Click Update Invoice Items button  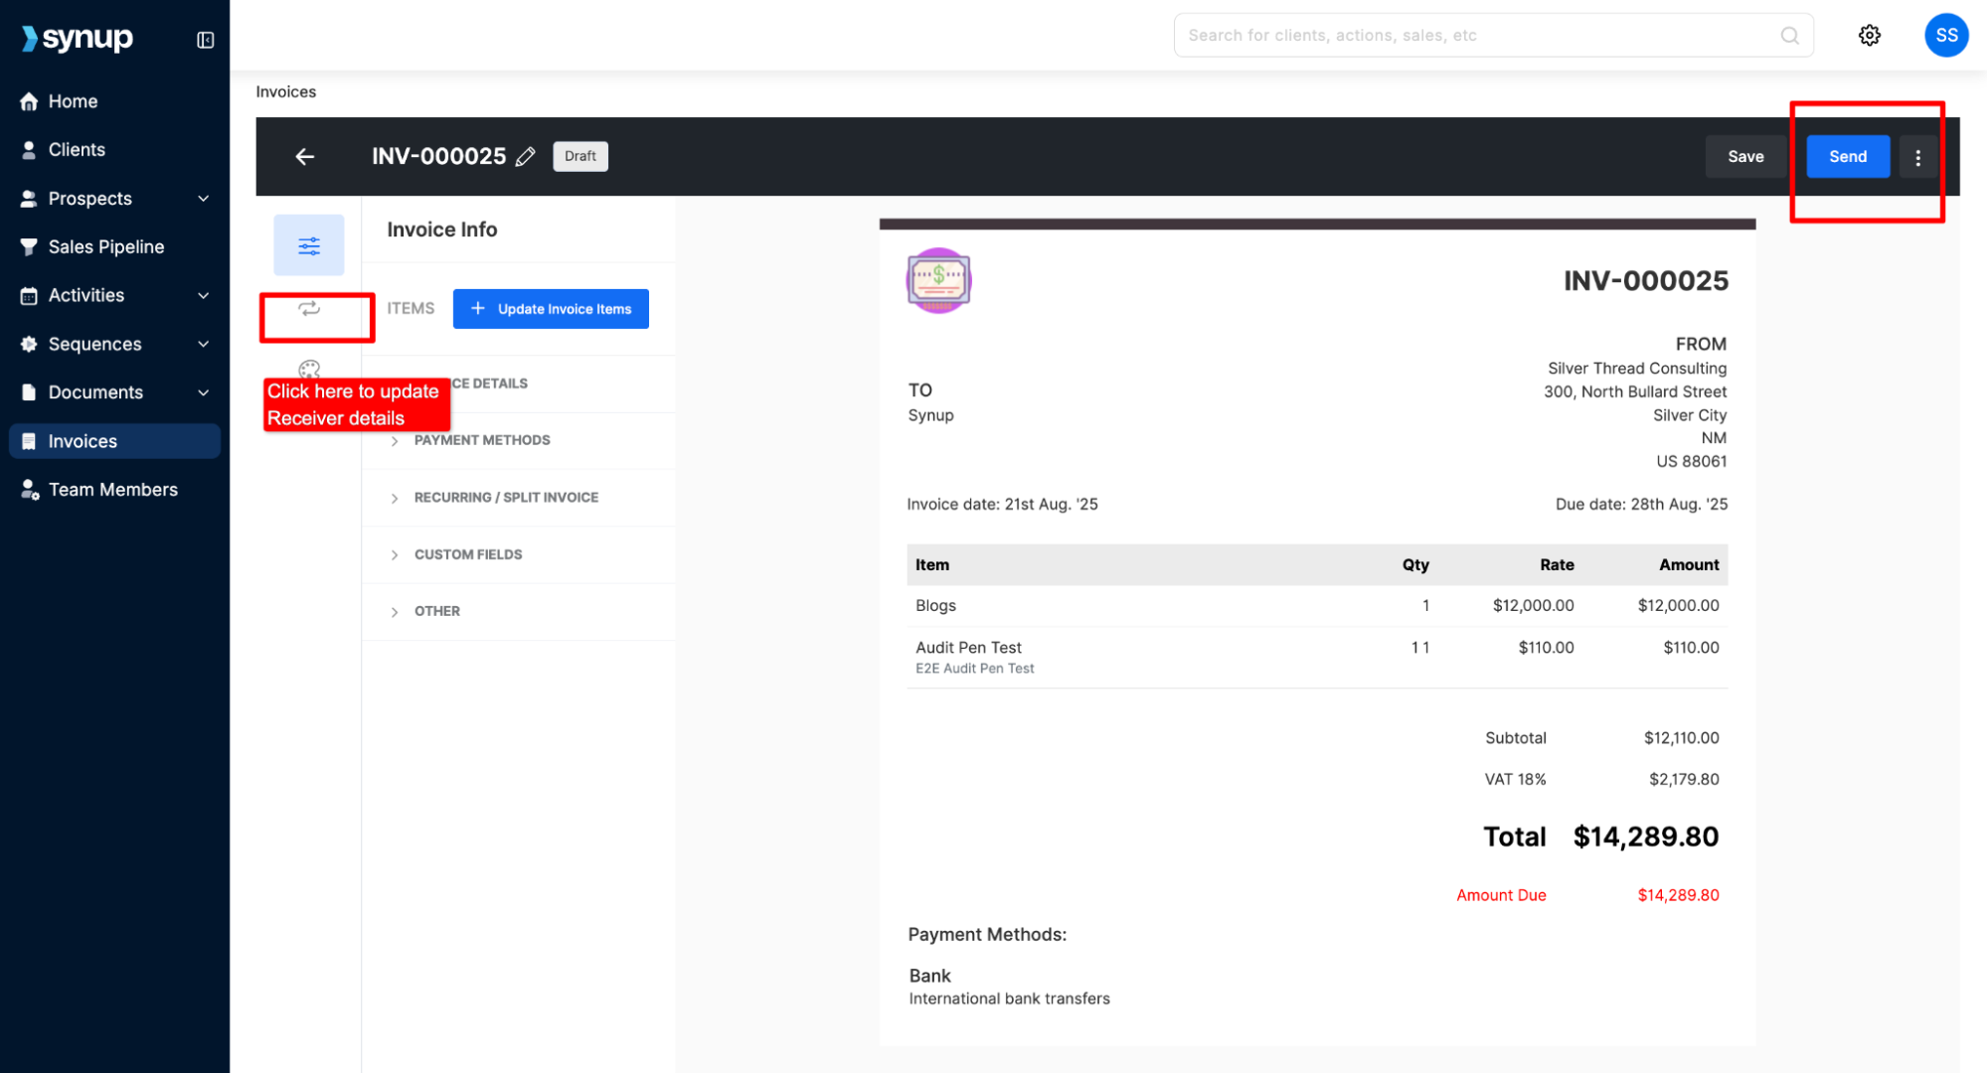tap(551, 309)
